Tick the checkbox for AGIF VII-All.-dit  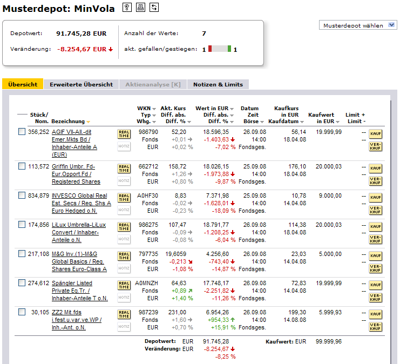22,132
